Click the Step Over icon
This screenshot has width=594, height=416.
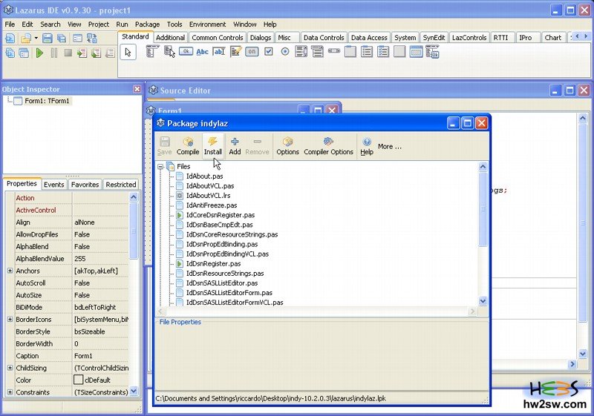[x=96, y=53]
